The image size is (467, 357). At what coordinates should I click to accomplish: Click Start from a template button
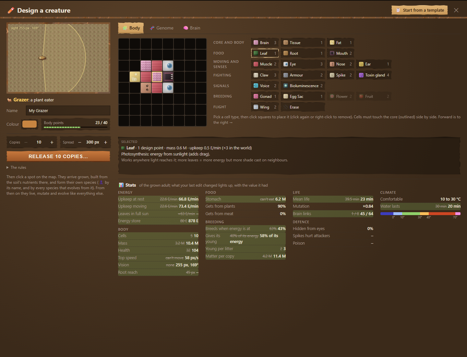tap(420, 10)
